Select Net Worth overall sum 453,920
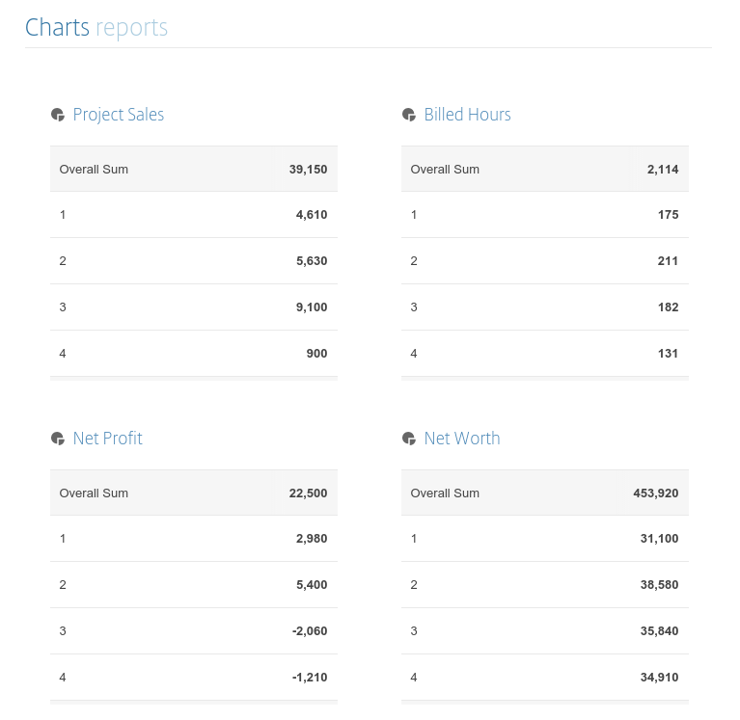The height and width of the screenshot is (720, 740). point(655,493)
